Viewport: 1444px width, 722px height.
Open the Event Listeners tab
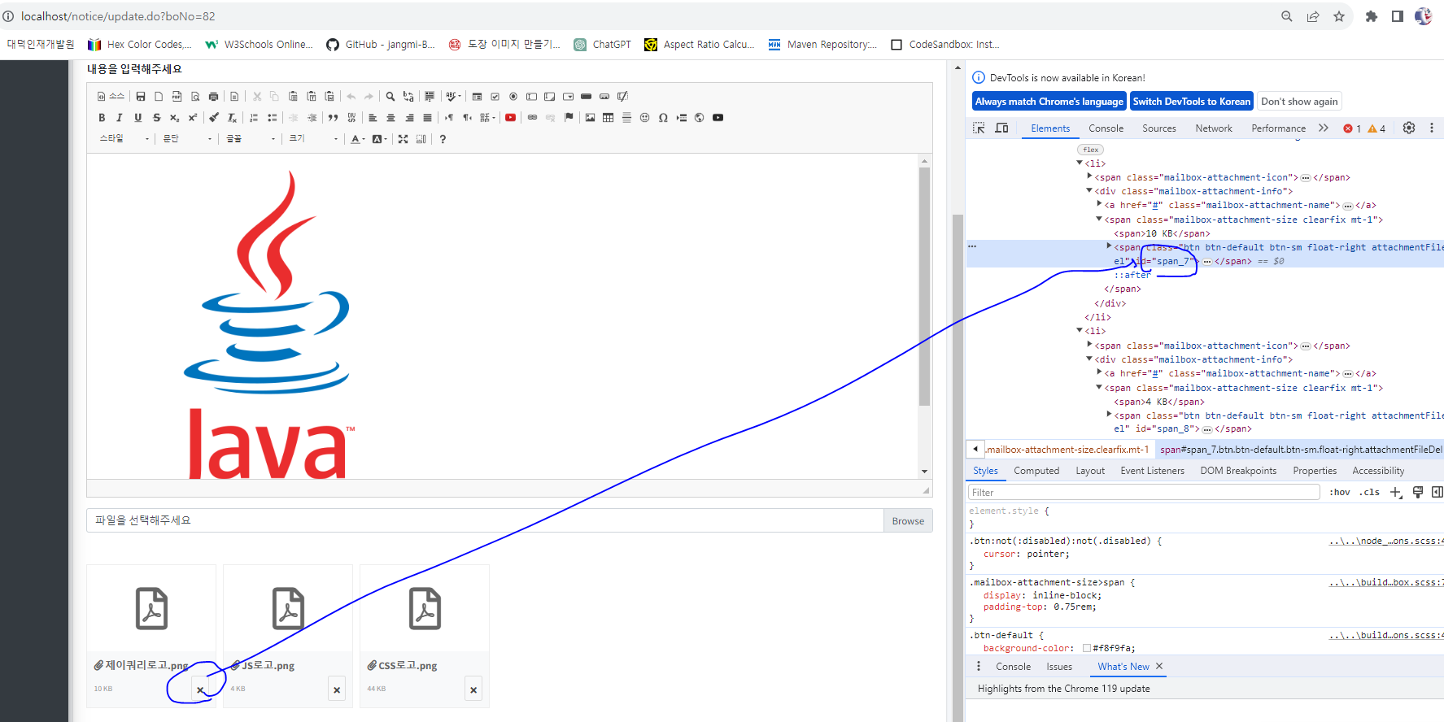1152,471
